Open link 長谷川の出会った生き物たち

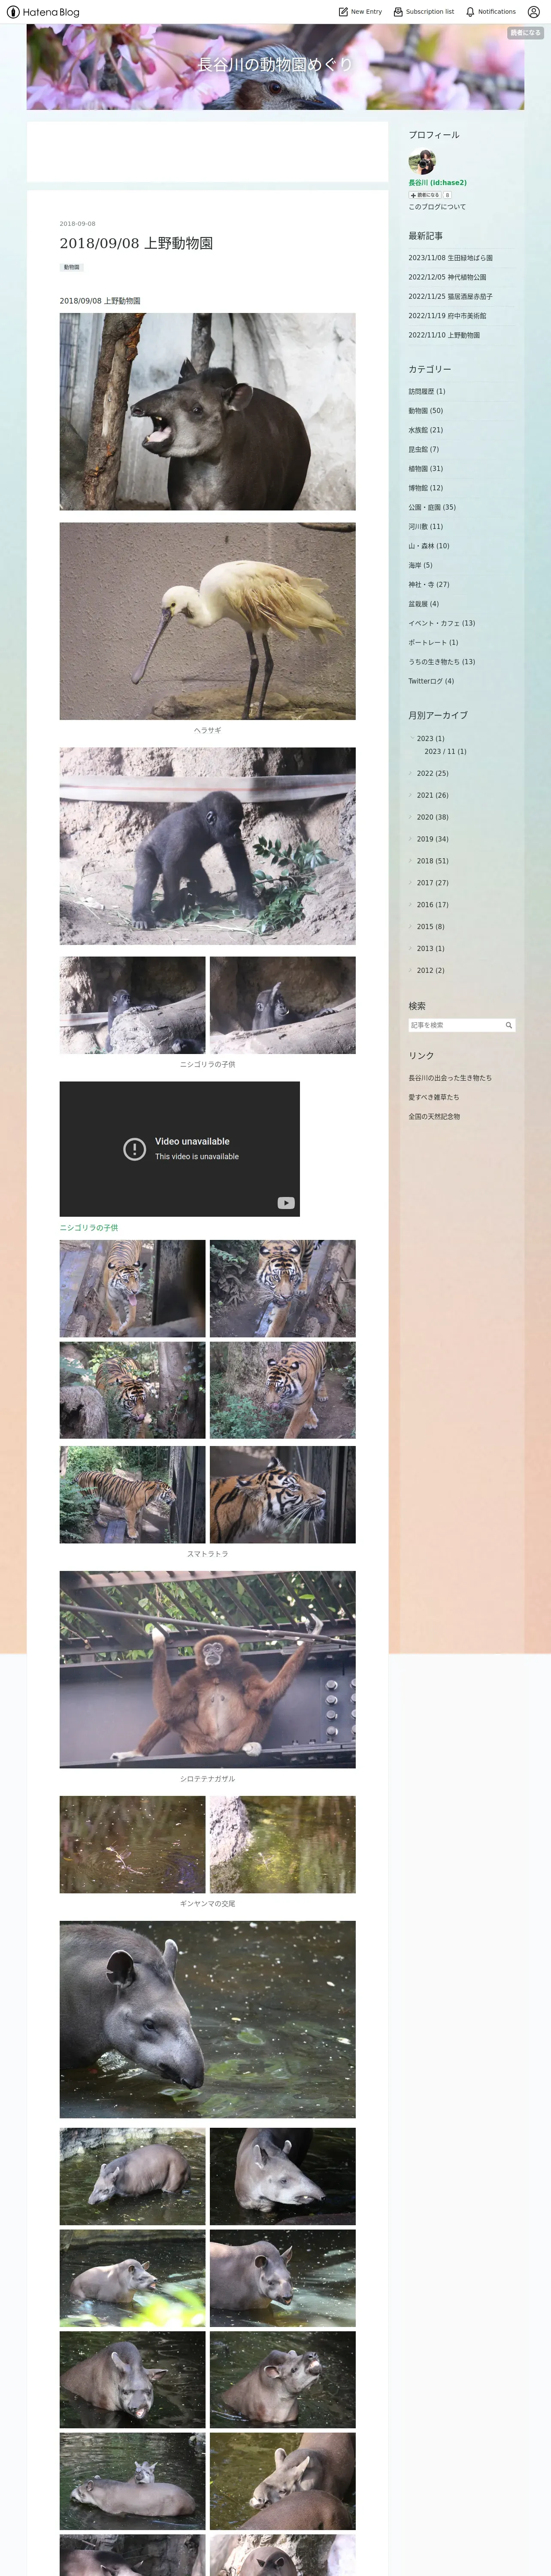coord(450,1078)
